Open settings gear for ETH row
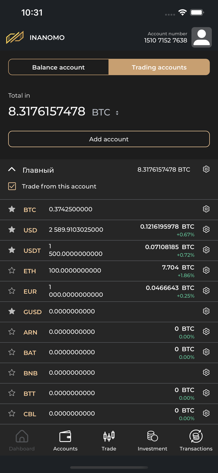Image resolution: width=218 pixels, height=473 pixels. tap(206, 270)
